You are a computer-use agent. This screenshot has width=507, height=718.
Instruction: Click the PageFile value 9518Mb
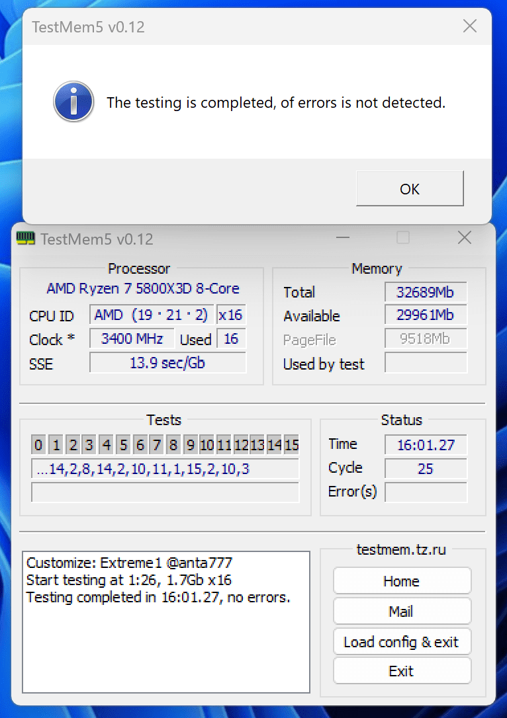[426, 339]
